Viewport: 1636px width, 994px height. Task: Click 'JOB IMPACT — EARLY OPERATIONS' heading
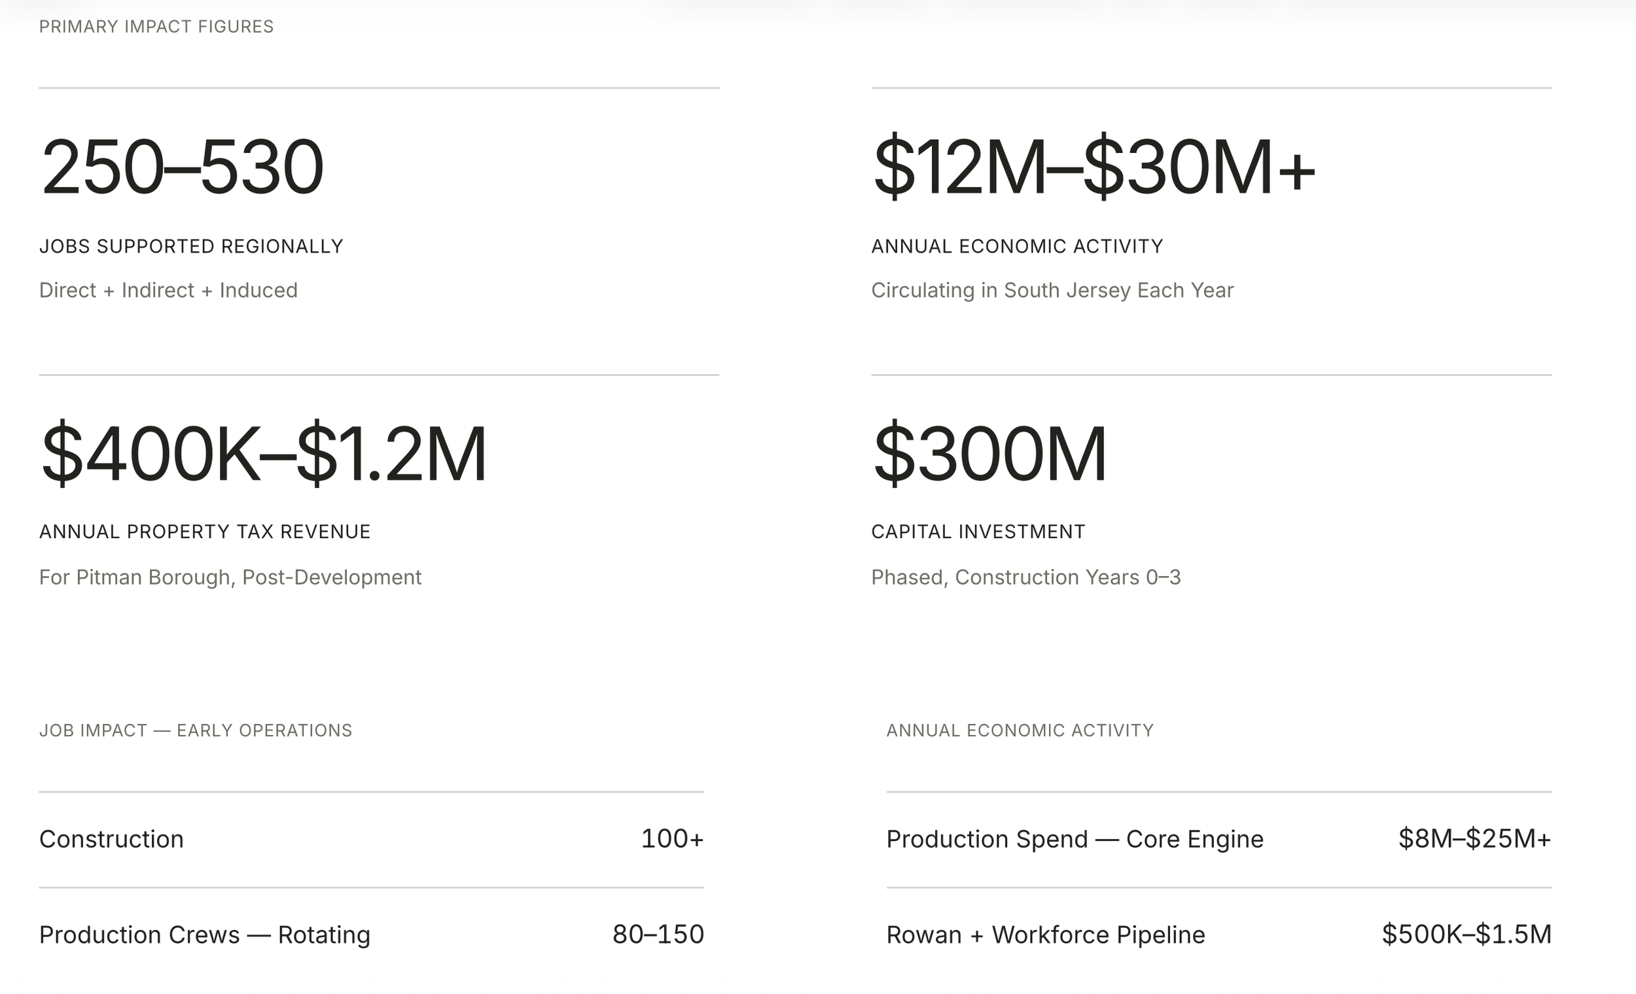196,730
